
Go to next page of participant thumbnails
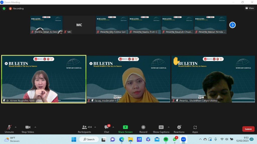(x=232, y=25)
